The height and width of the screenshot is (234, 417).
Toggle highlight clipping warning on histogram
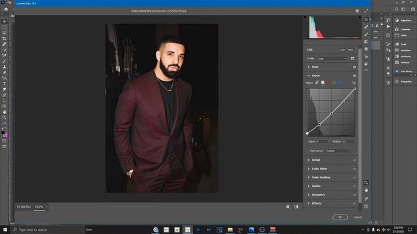(360, 18)
